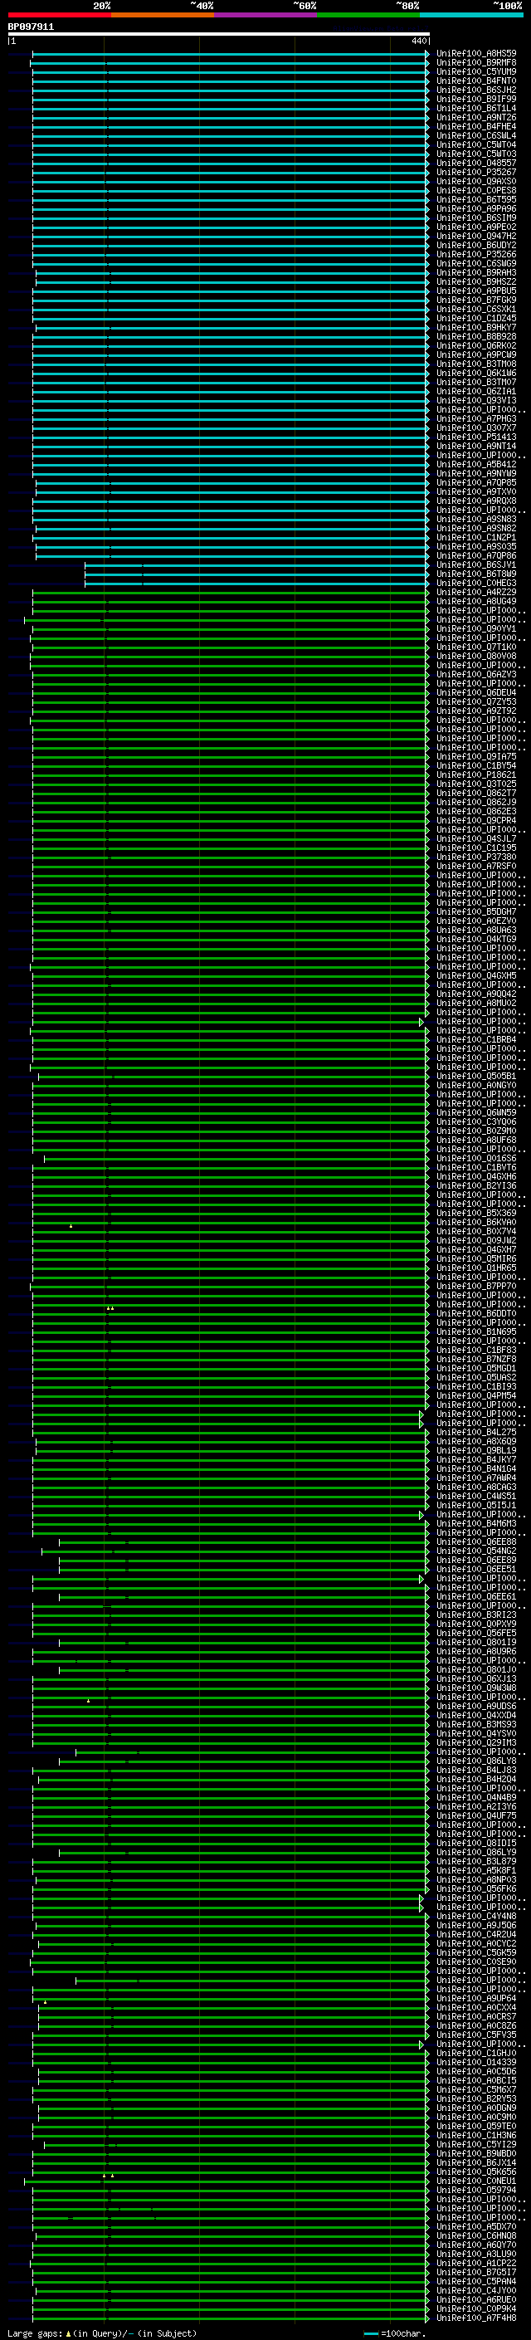
Task: Open hit UniRef100_O48557
Action: point(476,164)
